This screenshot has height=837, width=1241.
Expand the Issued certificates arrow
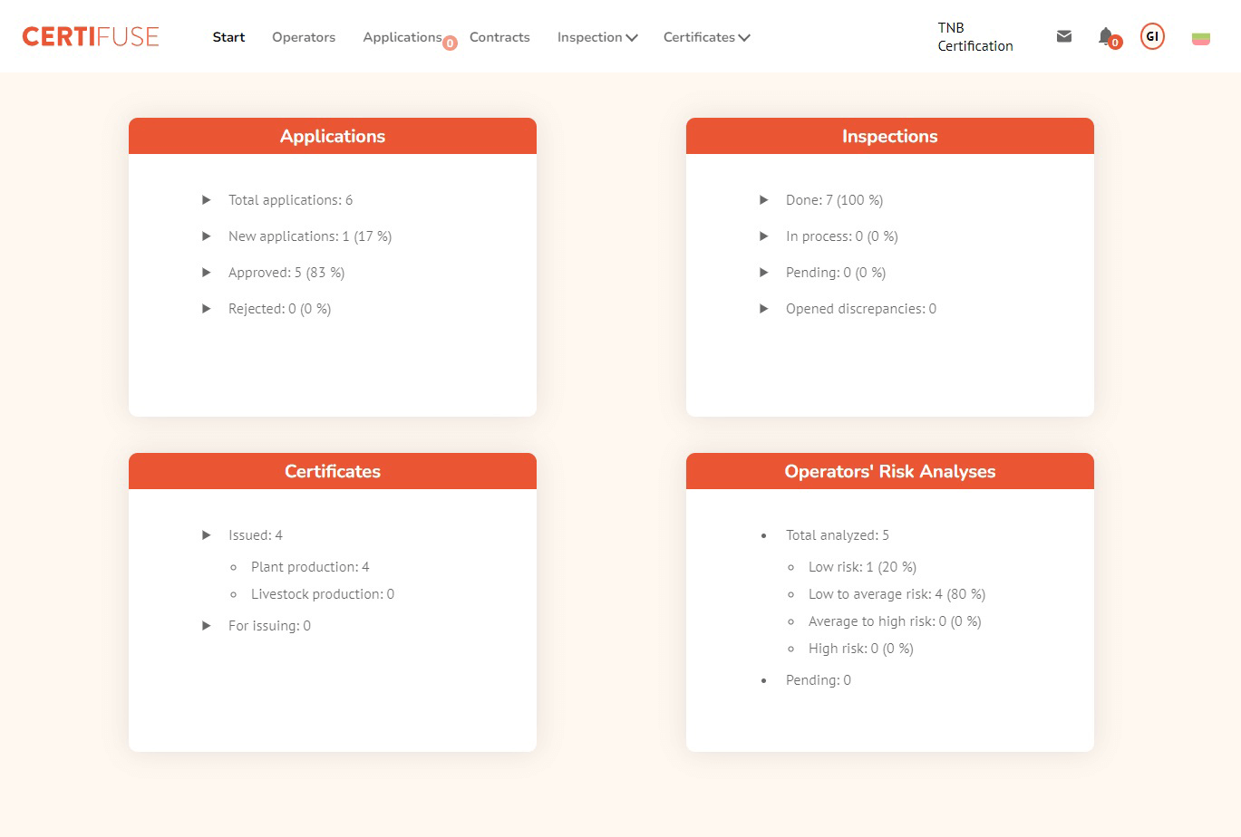[x=207, y=535]
